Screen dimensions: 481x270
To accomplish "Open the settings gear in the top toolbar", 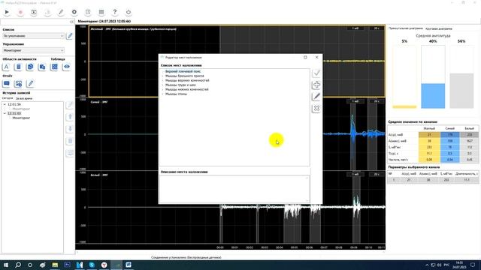I will [74, 12].
